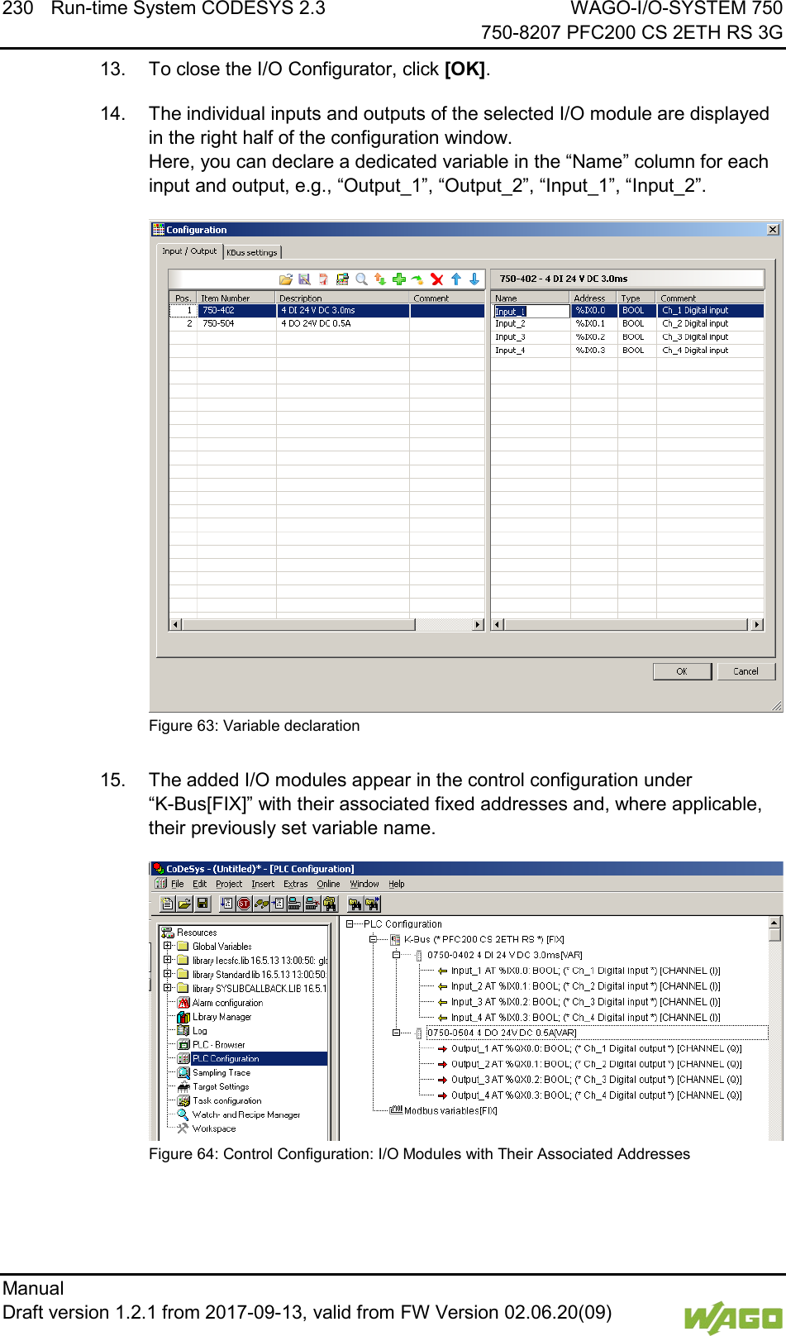Click the Sampling Trace icon in Resources tree
The height and width of the screenshot is (1336, 786).
click(x=184, y=1072)
